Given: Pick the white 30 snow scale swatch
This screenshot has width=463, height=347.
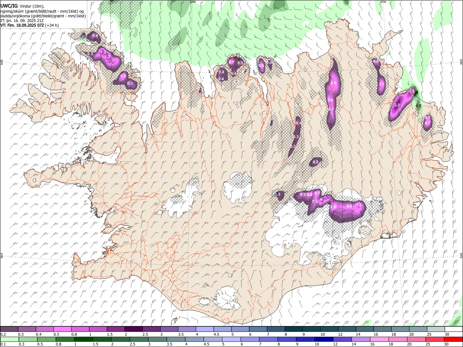Looking at the screenshot, I should click(454, 329).
